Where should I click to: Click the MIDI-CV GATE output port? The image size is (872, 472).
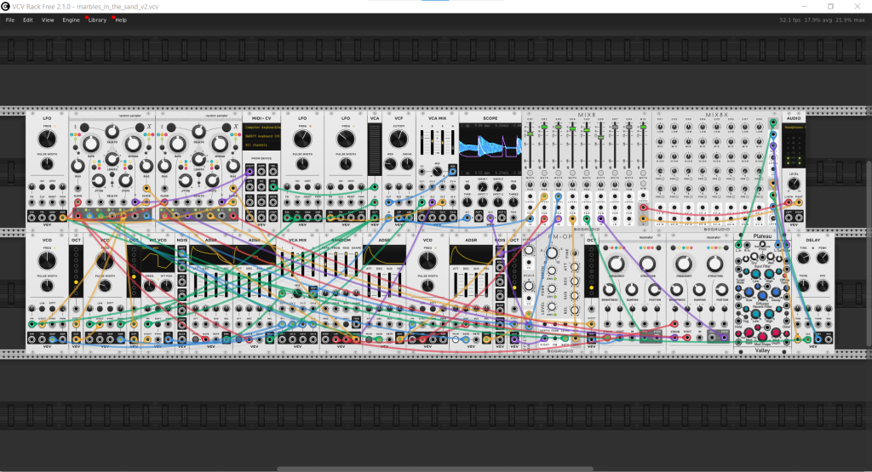261,172
